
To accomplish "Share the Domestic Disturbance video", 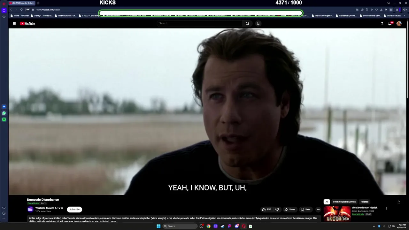I will click(290, 210).
